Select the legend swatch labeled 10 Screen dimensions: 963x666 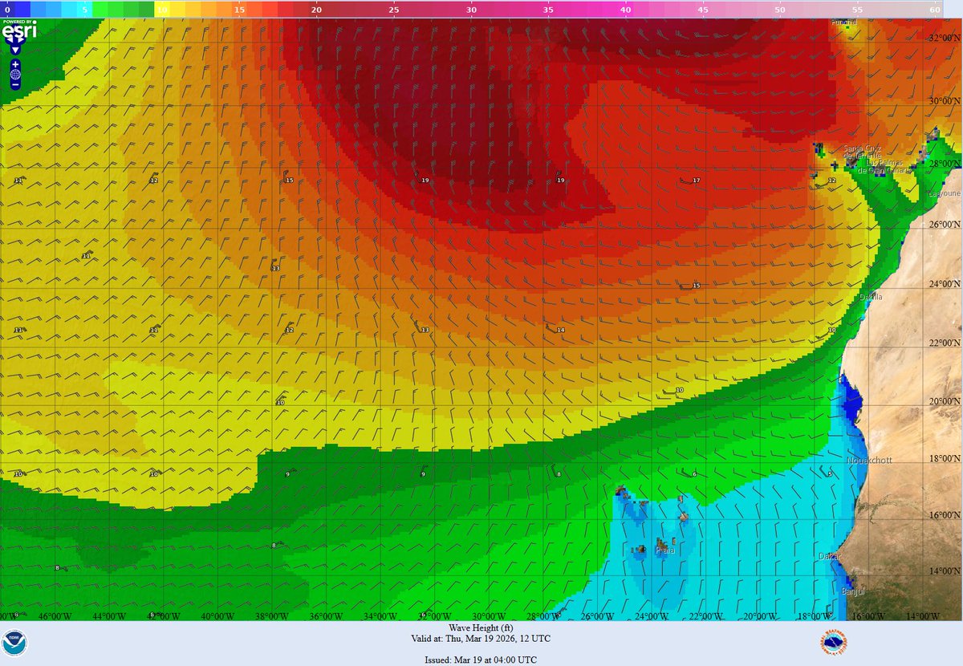pyautogui.click(x=163, y=10)
